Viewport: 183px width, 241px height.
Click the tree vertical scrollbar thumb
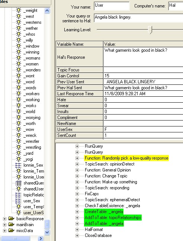(47, 225)
